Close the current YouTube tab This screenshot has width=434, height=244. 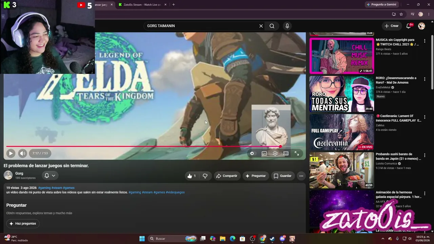tap(112, 5)
